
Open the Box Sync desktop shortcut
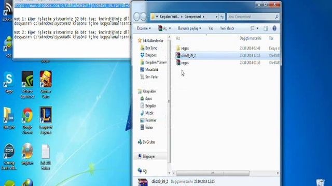coord(9,118)
